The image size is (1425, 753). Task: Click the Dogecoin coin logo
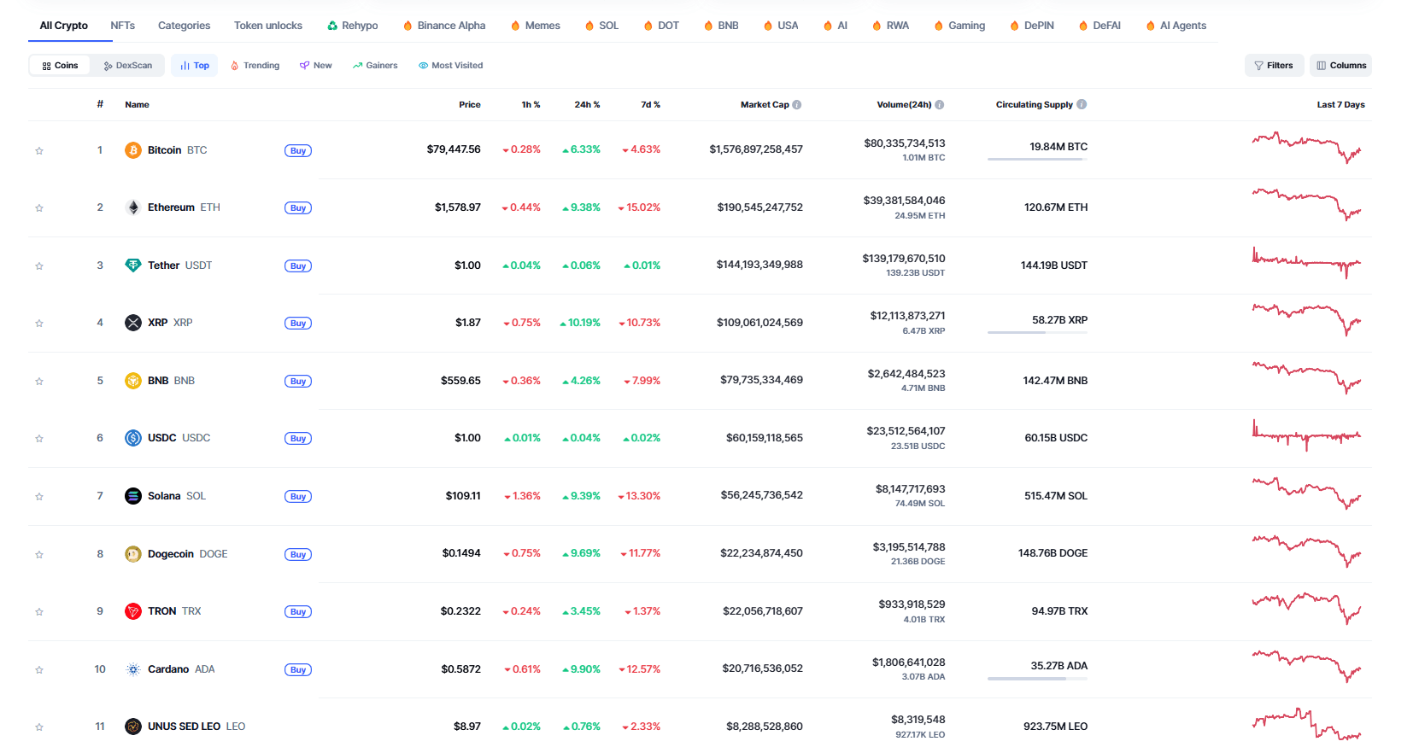pyautogui.click(x=133, y=554)
